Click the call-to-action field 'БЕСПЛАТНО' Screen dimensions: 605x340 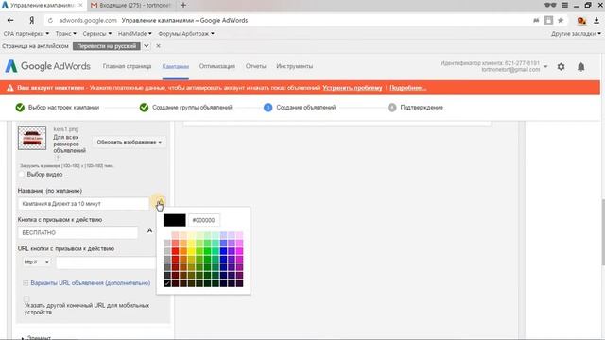tap(78, 233)
